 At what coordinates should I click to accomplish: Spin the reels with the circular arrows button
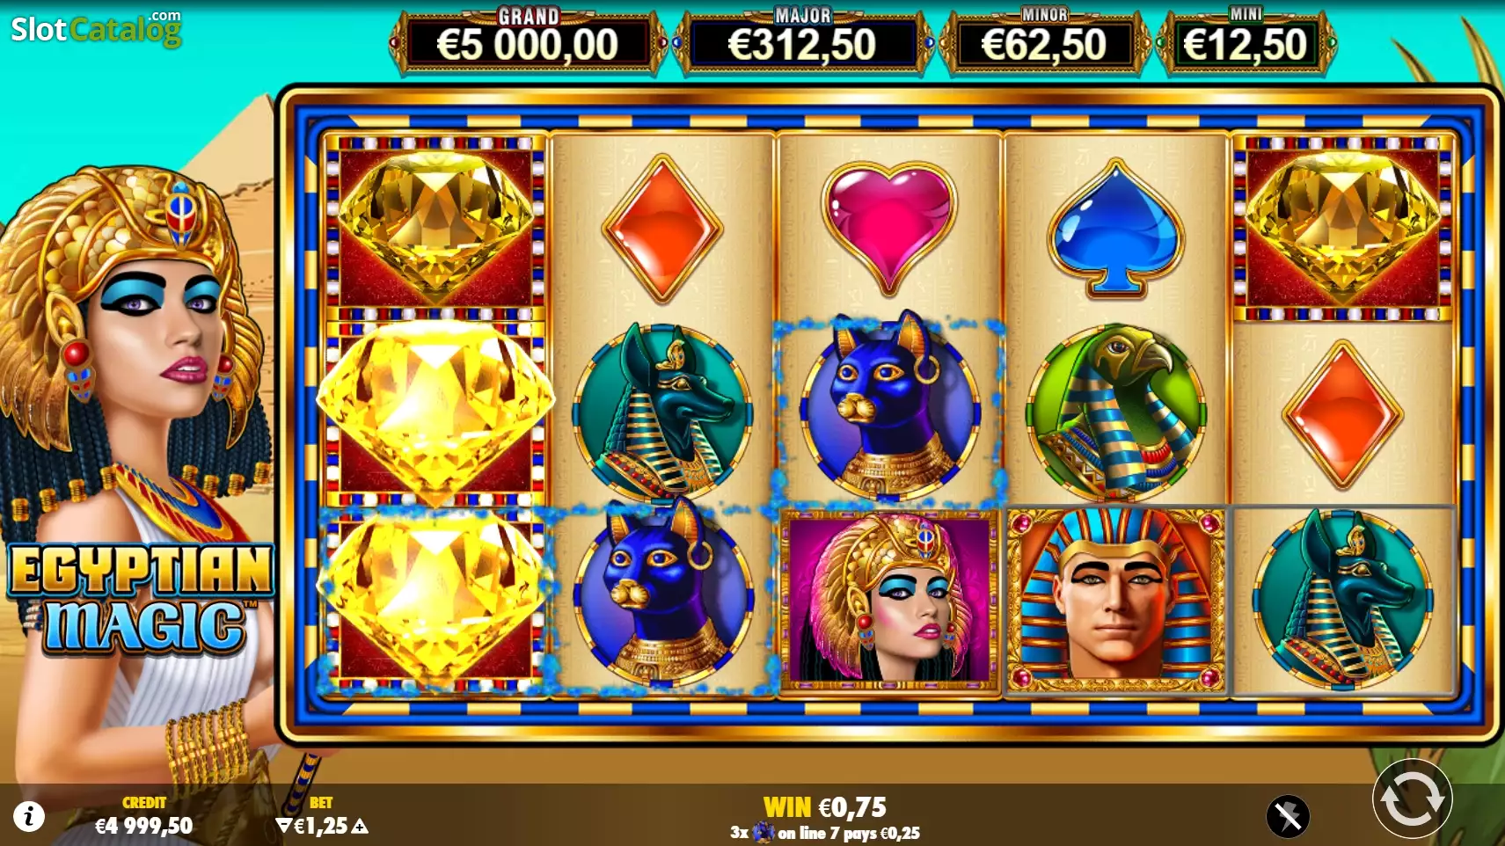pos(1412,799)
